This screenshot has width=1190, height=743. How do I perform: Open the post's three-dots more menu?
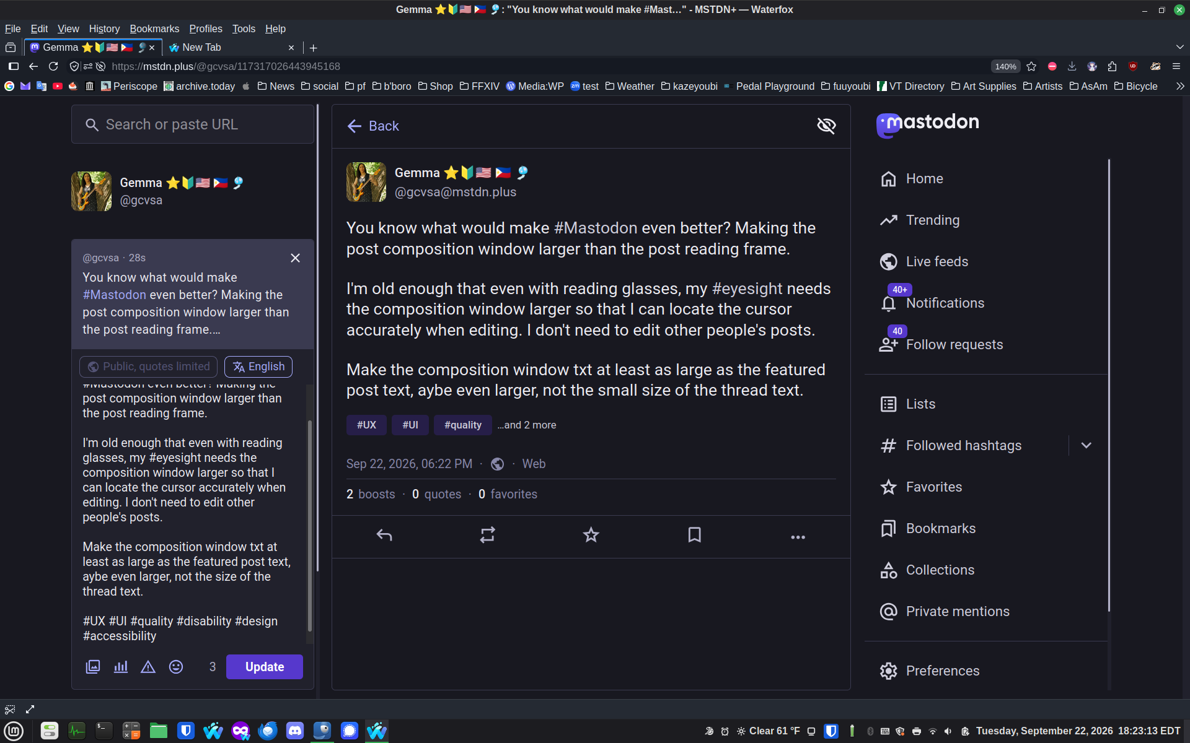(x=798, y=536)
